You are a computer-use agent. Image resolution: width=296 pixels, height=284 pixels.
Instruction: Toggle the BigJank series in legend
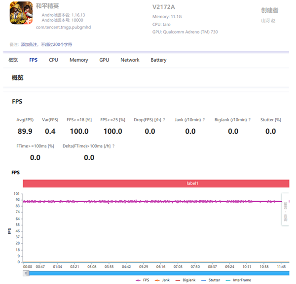click(185, 280)
